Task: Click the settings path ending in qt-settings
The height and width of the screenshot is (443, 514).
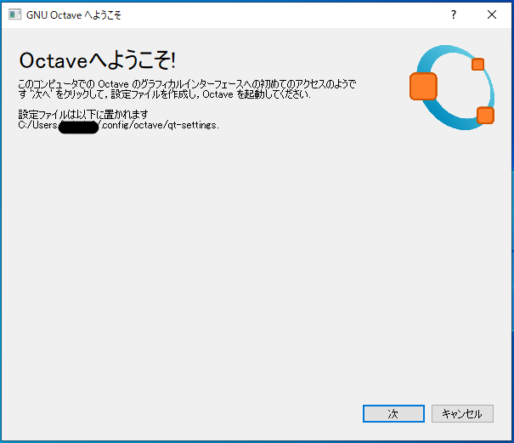Action: click(118, 125)
